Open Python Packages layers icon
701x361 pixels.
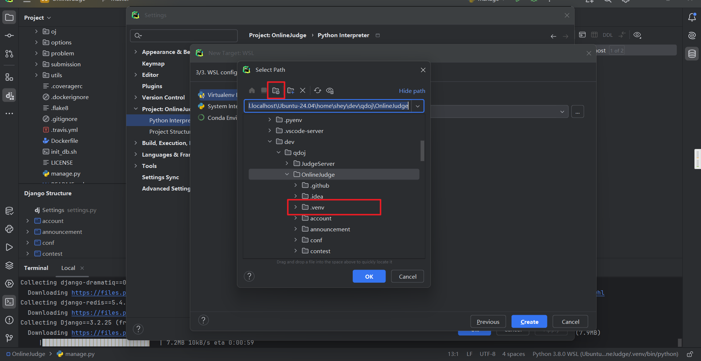(x=9, y=265)
